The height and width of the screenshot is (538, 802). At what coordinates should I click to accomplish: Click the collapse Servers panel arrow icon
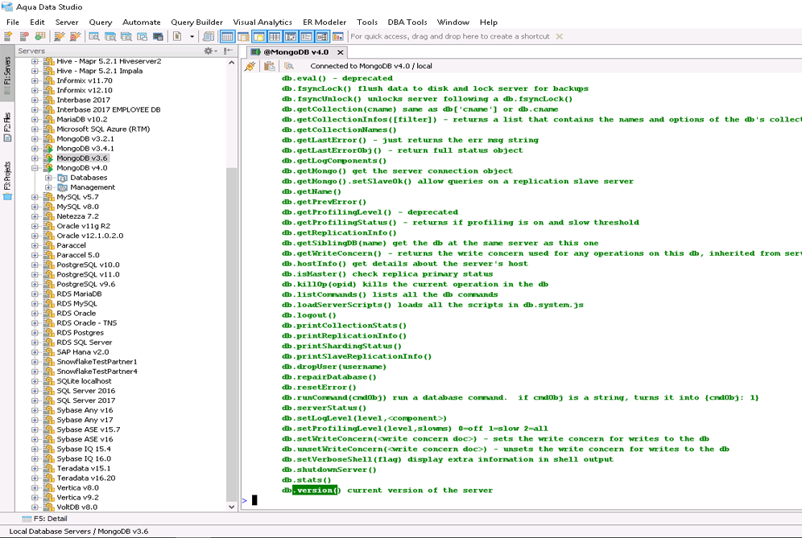point(229,51)
